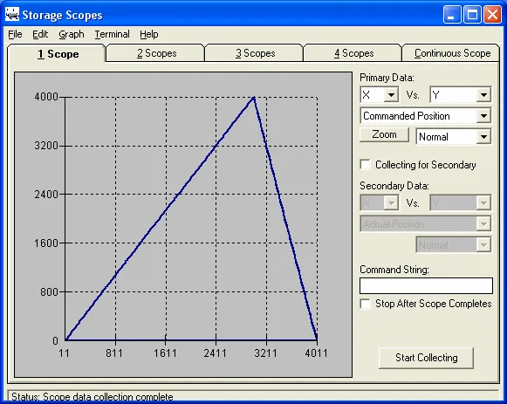The height and width of the screenshot is (404, 507).
Task: Click the 2400 y-axis label
Action: [46, 195]
